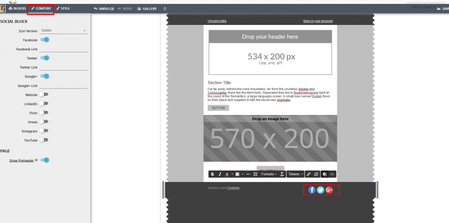Apply italic formatting in the toolbar
449x223 pixels.
pos(220,174)
